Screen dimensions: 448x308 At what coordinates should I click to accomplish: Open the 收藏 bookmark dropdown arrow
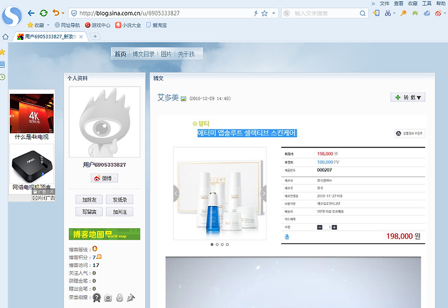tap(48, 25)
